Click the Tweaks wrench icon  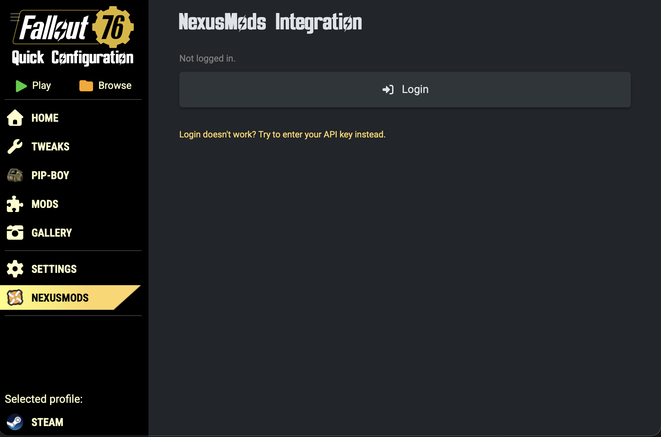15,147
